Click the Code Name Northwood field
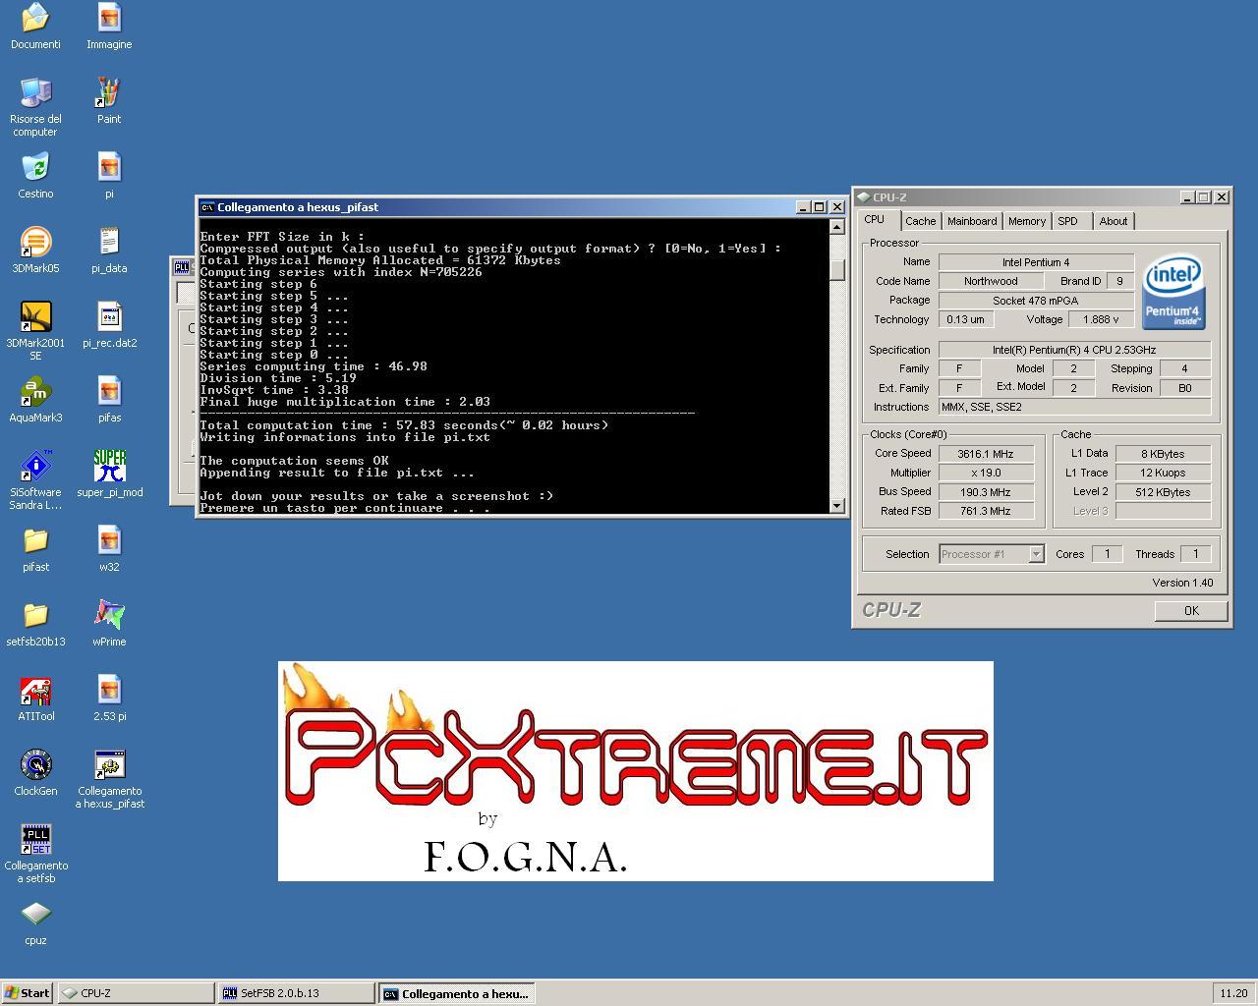The width and height of the screenshot is (1258, 1006). click(991, 281)
